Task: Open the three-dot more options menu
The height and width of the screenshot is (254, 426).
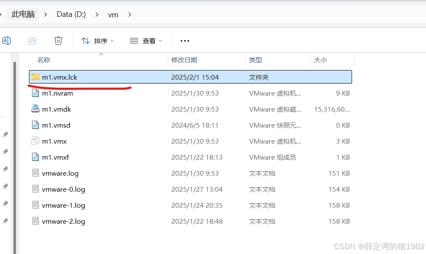Action: tap(185, 41)
